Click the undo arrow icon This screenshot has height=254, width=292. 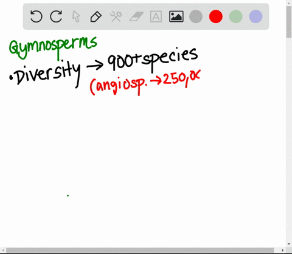pyautogui.click(x=36, y=16)
